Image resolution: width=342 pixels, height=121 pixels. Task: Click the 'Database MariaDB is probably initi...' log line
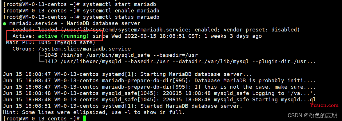point(160,81)
